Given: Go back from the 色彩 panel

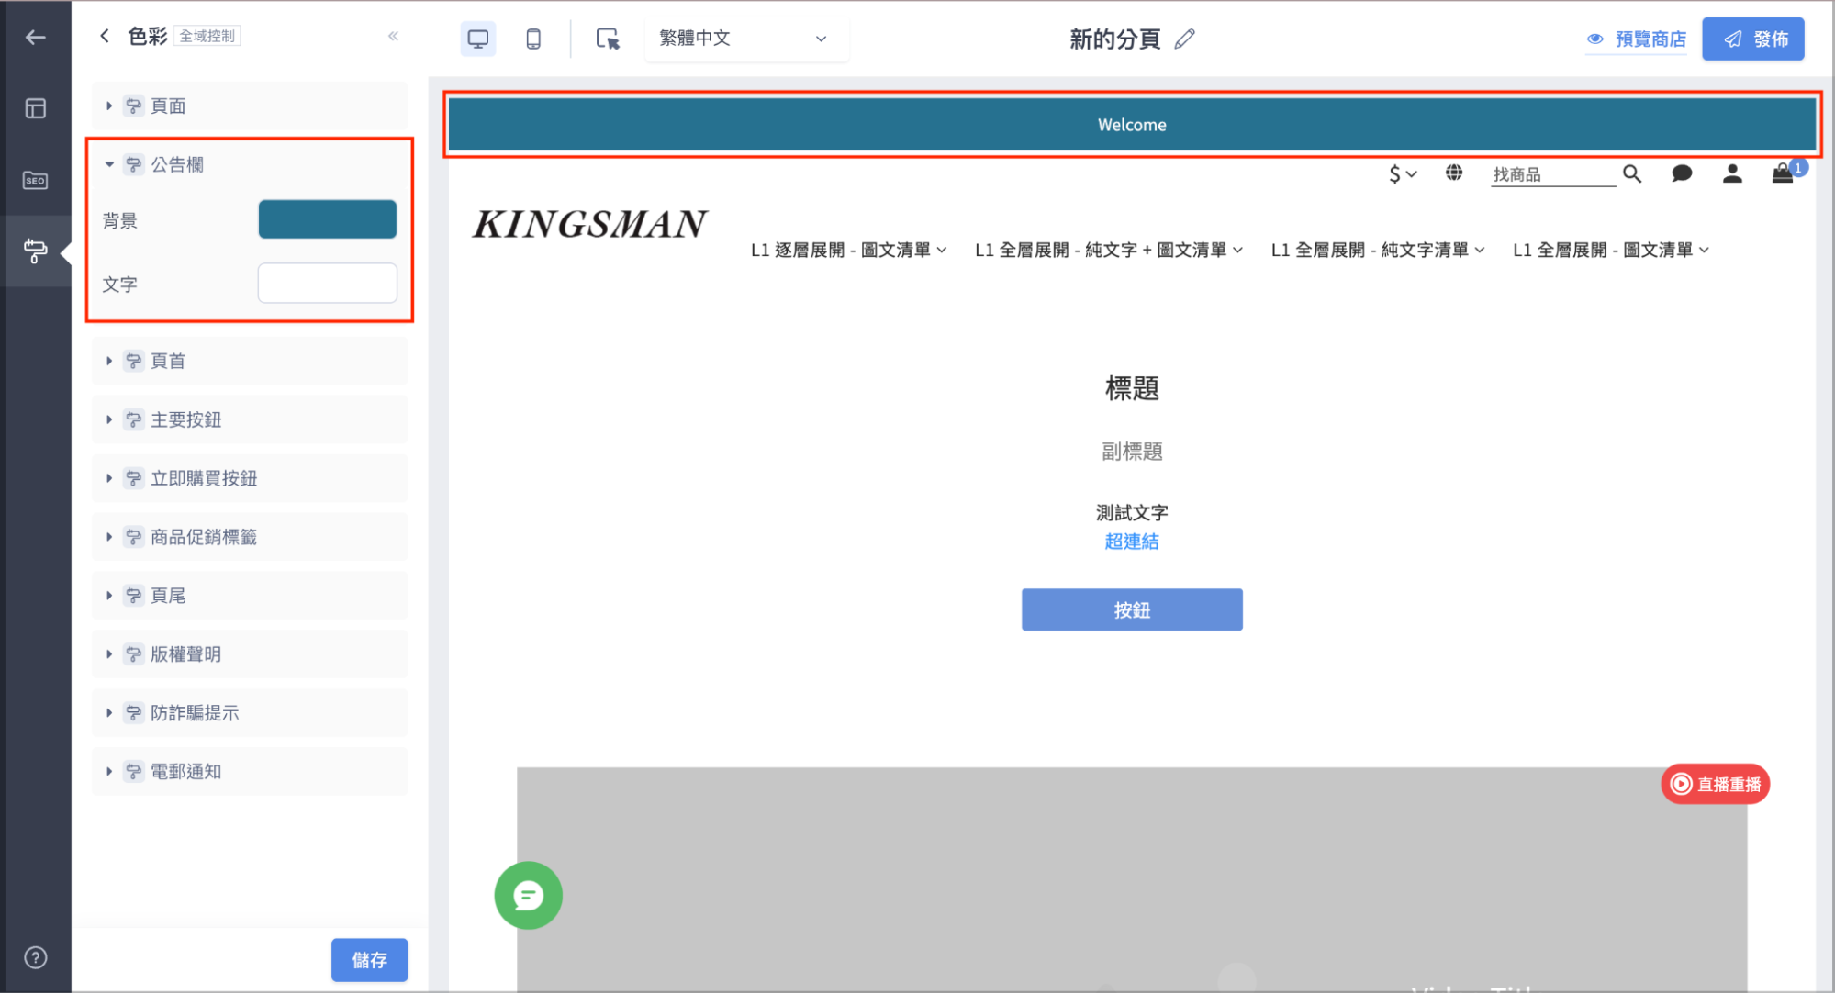Looking at the screenshot, I should point(105,36).
